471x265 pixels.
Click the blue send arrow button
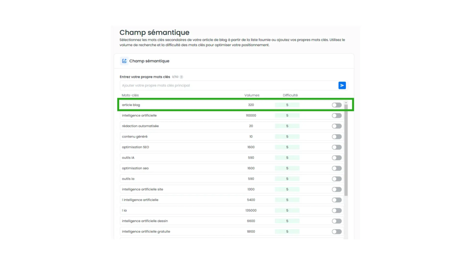click(x=342, y=85)
